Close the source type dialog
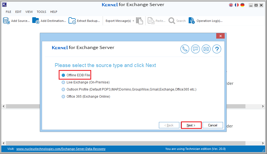267x154 pixels. pos(221,36)
